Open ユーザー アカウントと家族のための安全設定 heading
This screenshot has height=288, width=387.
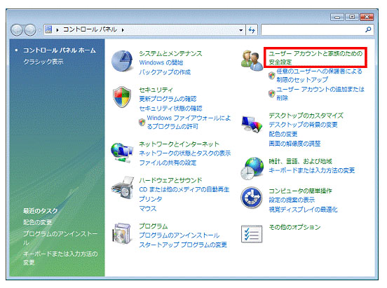(x=315, y=57)
